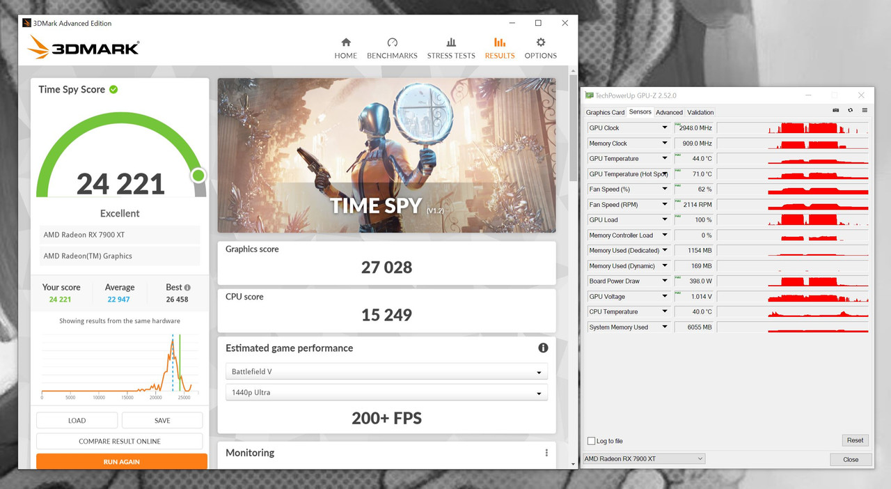Click the orange RUN AGAIN button
This screenshot has height=489, width=891.
[122, 461]
